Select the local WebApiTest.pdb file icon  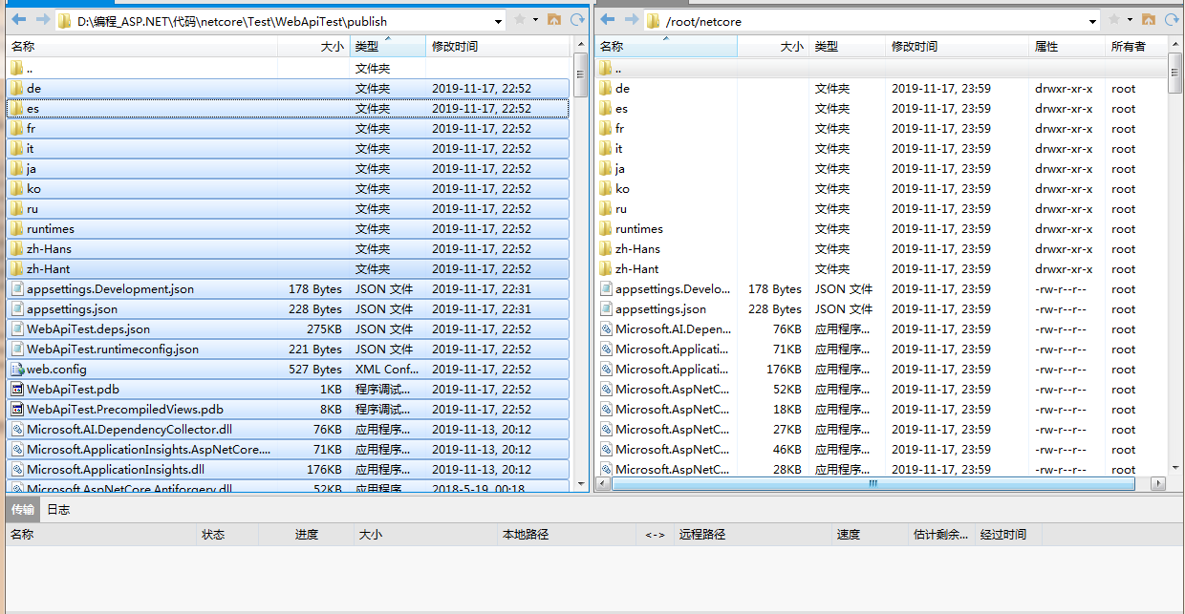17,390
